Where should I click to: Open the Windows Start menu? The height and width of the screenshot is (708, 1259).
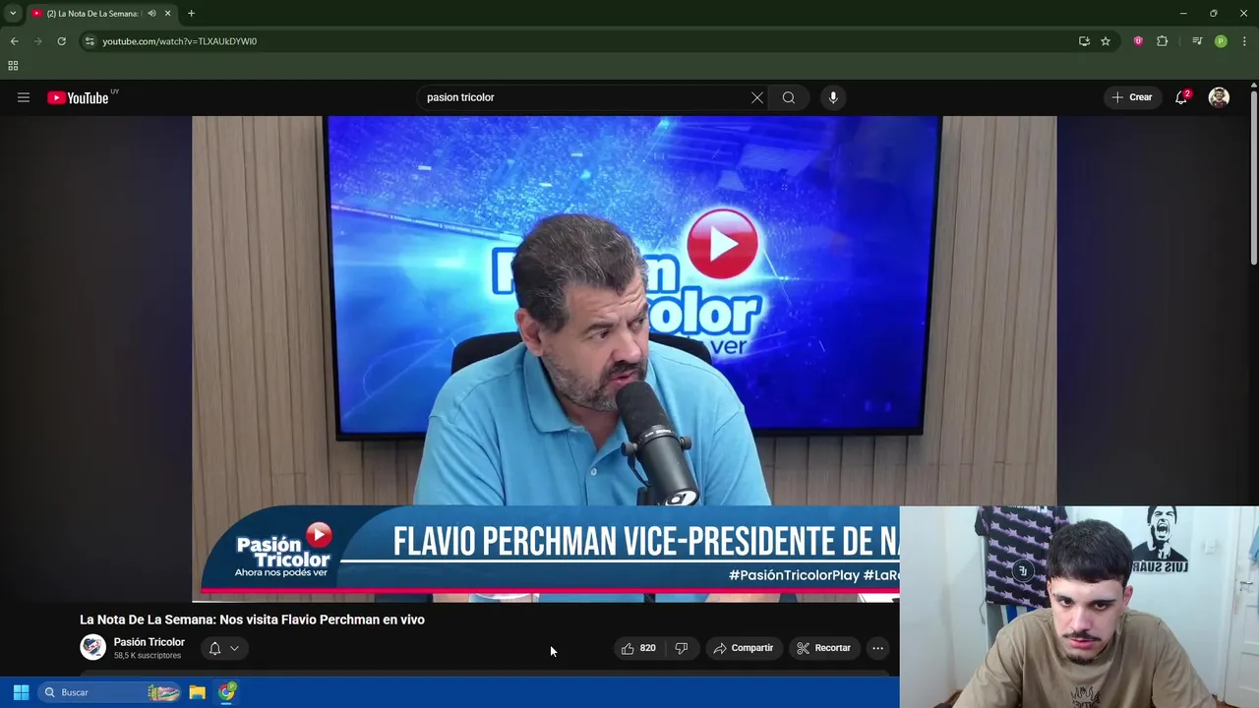tap(21, 692)
